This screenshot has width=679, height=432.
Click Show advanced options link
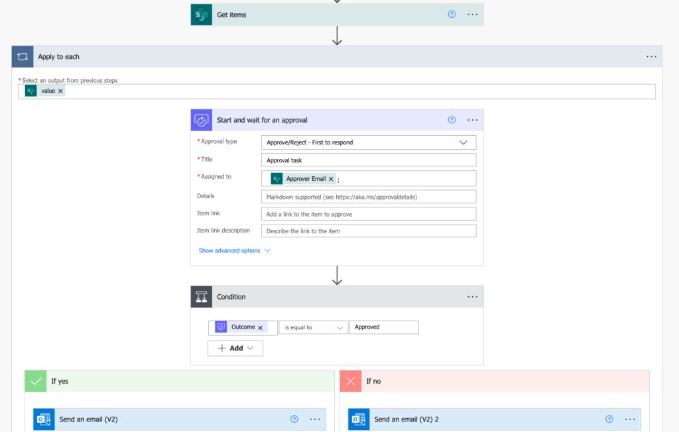pyautogui.click(x=231, y=250)
